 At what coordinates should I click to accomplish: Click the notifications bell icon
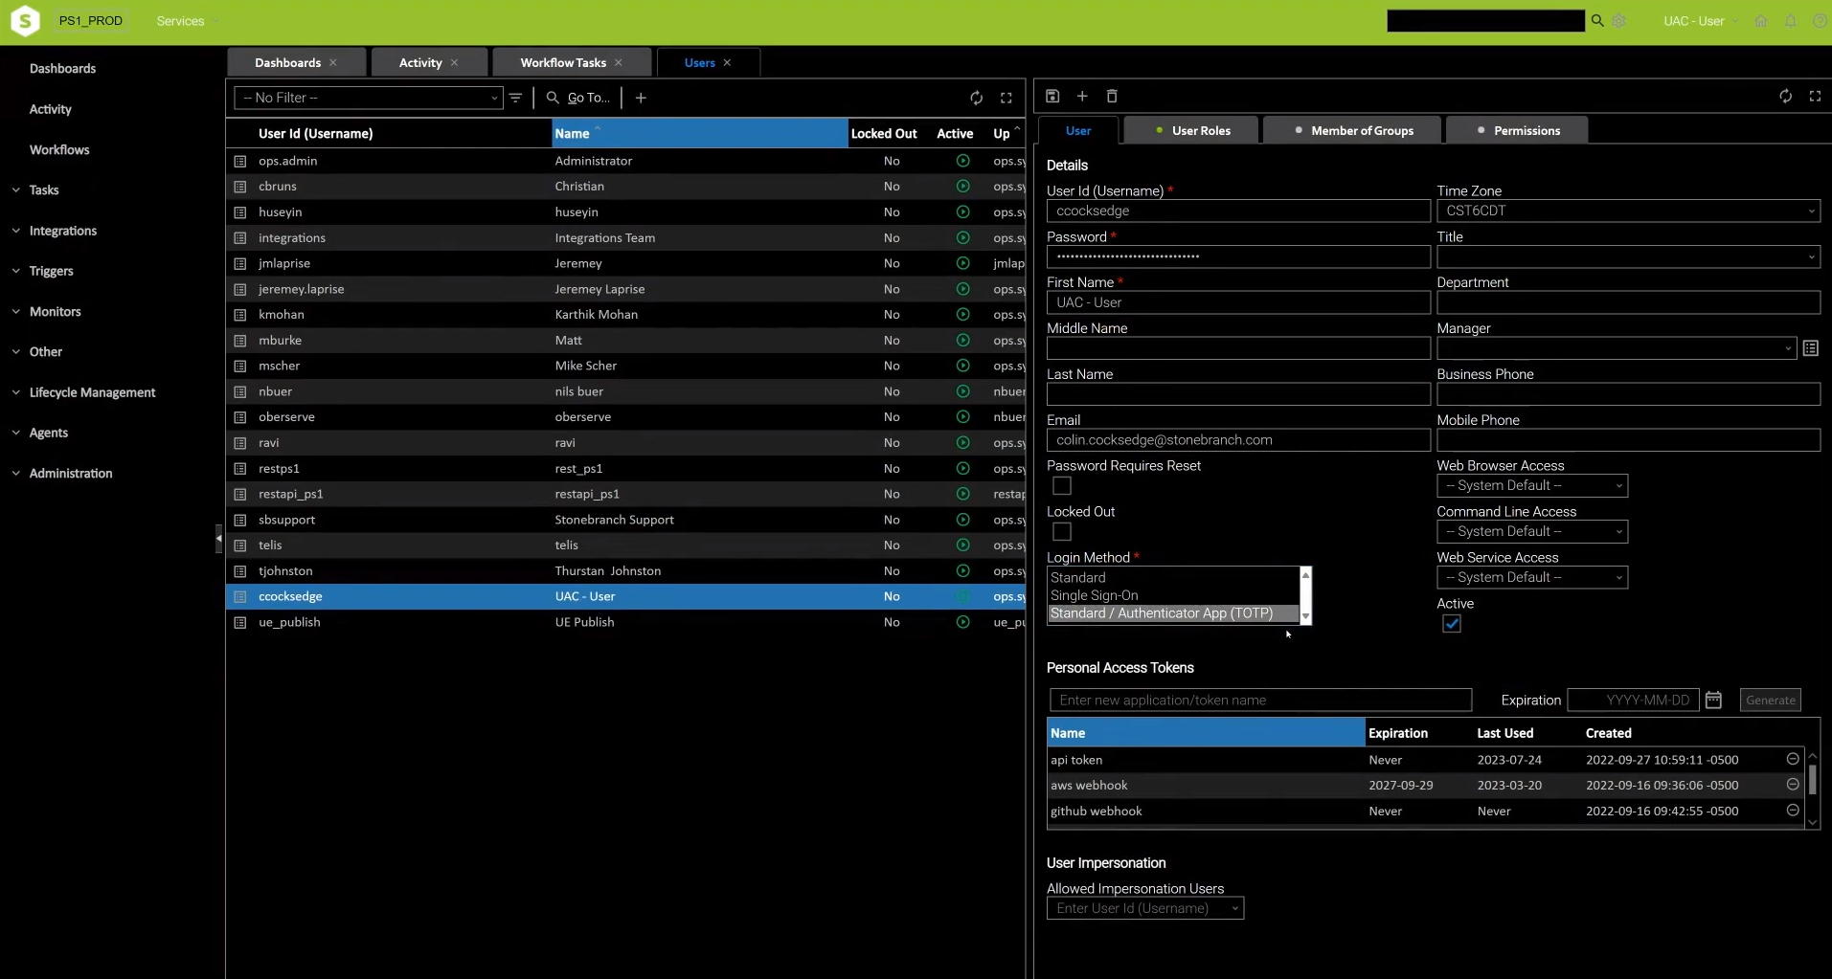point(1789,20)
